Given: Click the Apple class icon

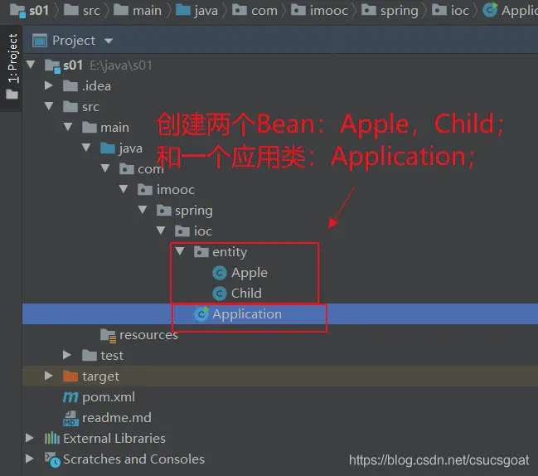Looking at the screenshot, I should tap(220, 273).
